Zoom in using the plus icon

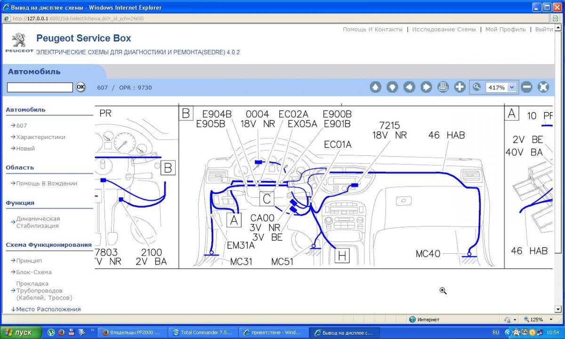(460, 87)
